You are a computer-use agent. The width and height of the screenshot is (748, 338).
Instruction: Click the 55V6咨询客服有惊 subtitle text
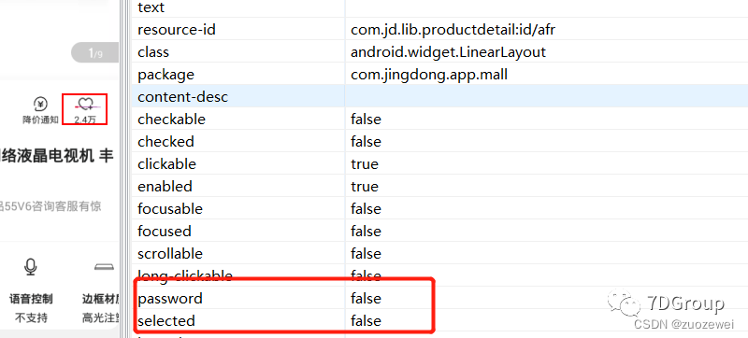[x=50, y=206]
